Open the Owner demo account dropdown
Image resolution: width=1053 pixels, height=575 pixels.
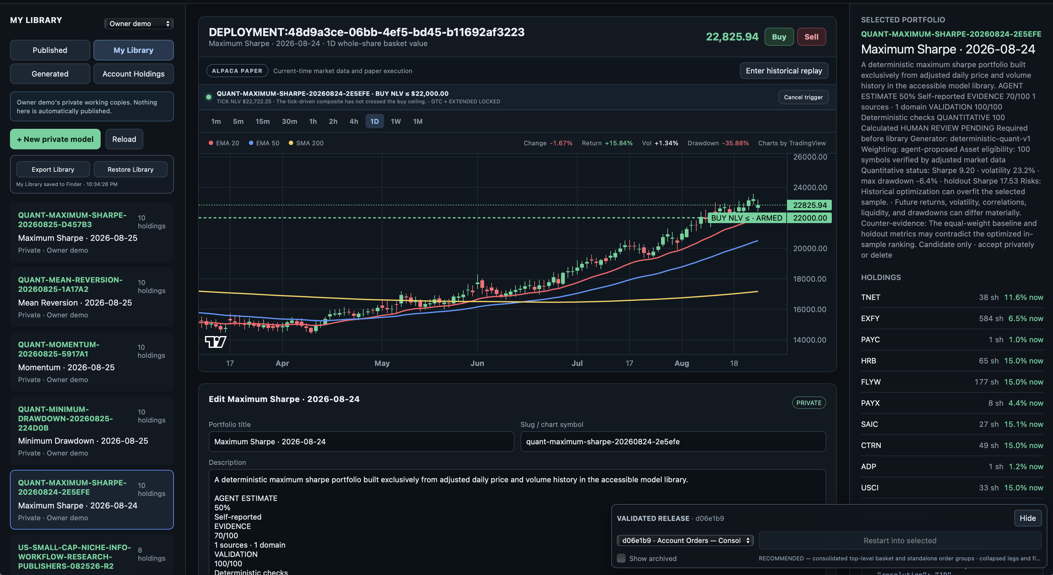(x=139, y=24)
